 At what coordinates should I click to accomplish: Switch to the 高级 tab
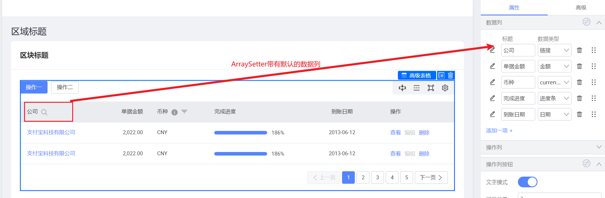[x=581, y=7]
